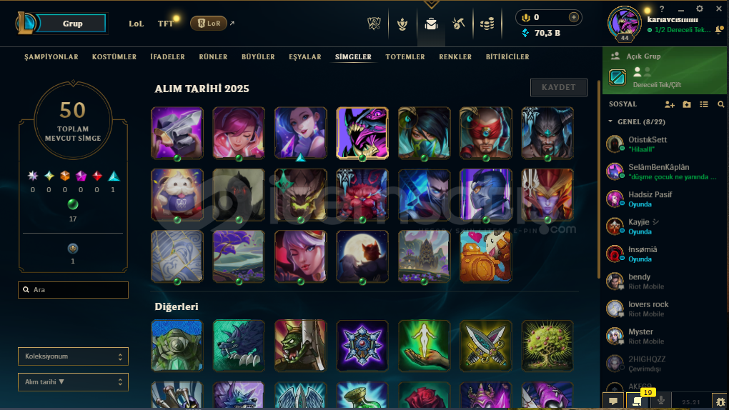This screenshot has height=410, width=729.
Task: Open the Store coins icon
Action: [487, 24]
